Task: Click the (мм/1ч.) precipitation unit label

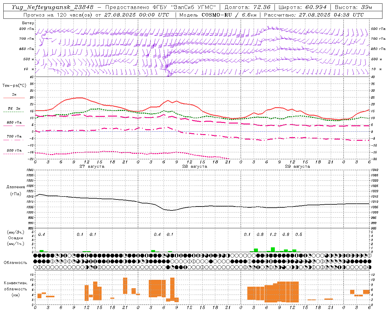Action: tap(16, 244)
